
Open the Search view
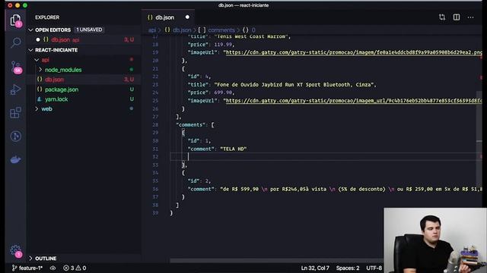tap(15, 42)
